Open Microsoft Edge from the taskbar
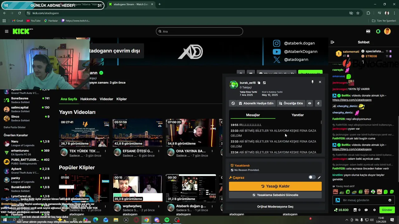 [95, 220]
